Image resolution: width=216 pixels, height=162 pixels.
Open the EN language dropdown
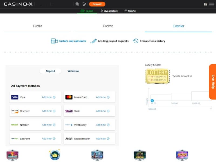pos(205,4)
